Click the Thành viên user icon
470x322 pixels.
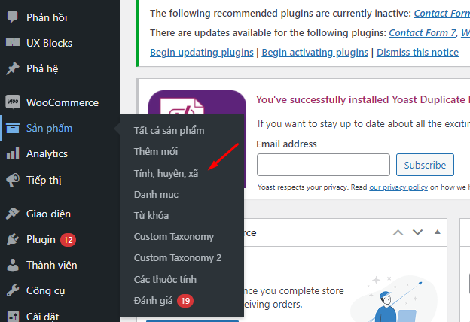point(12,265)
